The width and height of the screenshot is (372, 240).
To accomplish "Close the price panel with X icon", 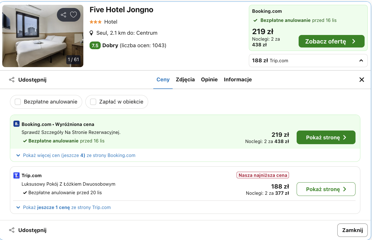I will [x=361, y=80].
